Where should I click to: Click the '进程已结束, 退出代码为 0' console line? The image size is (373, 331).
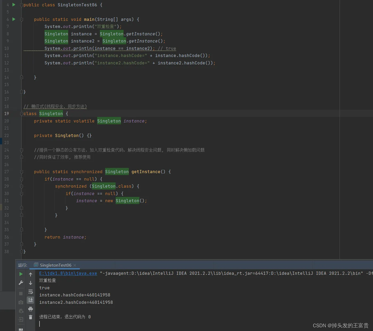(65, 317)
